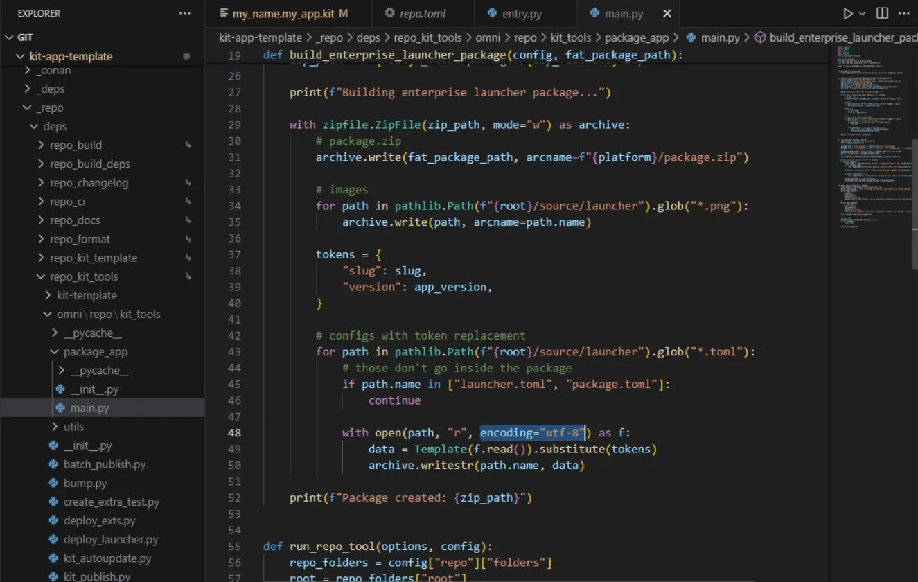Screen dimensions: 918x582
Task: Open the run options dropdown arrow
Action: pos(863,13)
